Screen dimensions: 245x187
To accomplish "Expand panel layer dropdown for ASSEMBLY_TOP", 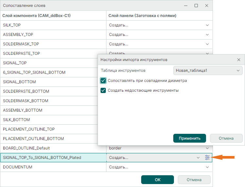I will 207,35.
